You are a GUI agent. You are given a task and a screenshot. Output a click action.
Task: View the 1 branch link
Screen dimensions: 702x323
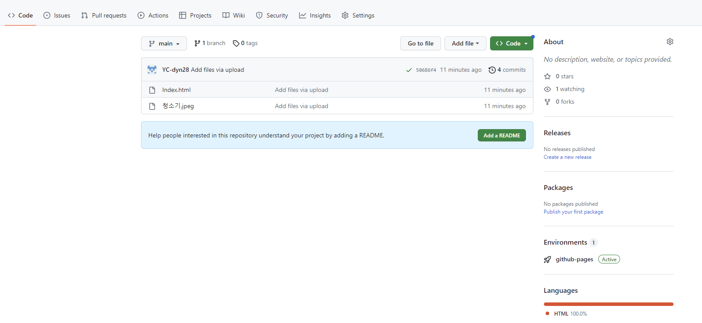(210, 43)
